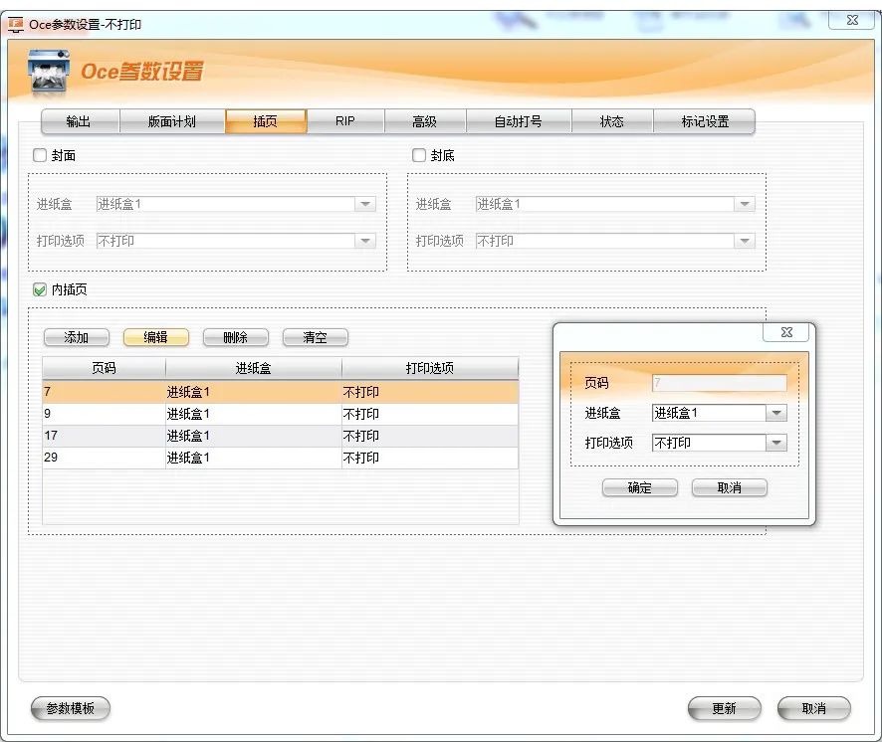Click the 添加 button
882x742 pixels.
click(77, 337)
